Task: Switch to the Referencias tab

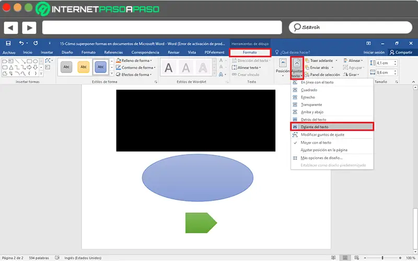Action: point(113,53)
